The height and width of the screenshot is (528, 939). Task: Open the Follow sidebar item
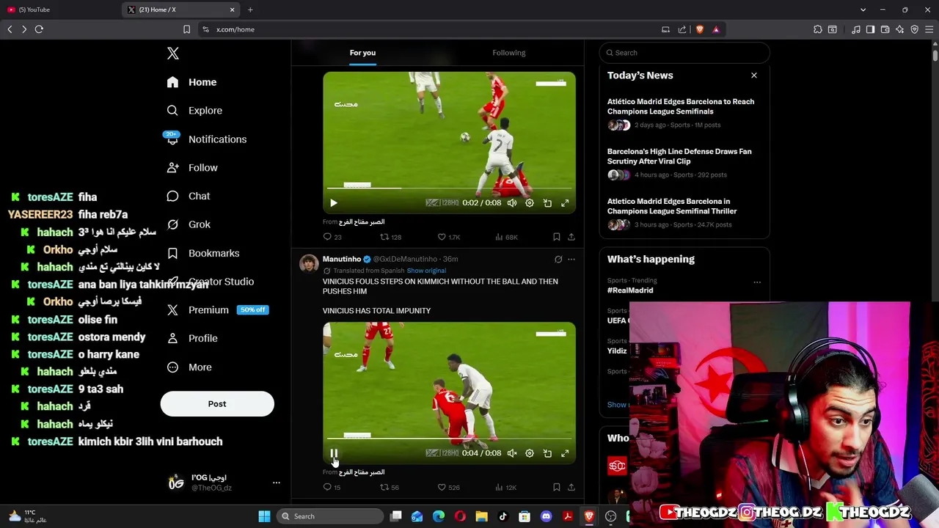pyautogui.click(x=192, y=168)
